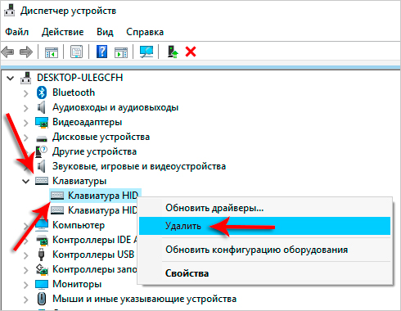Select the Аудиовходы и аудиовыходы label
Viewport: 401px width, 311px height.
coord(115,107)
